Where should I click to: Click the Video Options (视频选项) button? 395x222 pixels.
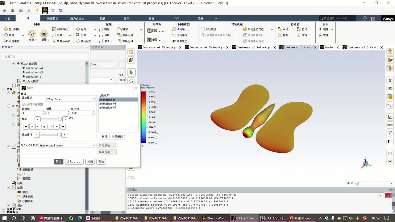click(x=107, y=152)
